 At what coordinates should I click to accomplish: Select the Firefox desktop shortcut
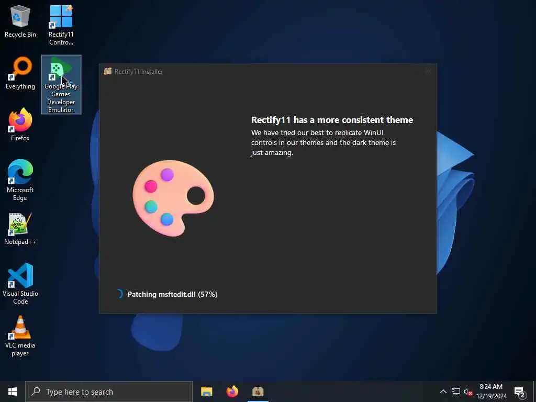[x=20, y=125]
